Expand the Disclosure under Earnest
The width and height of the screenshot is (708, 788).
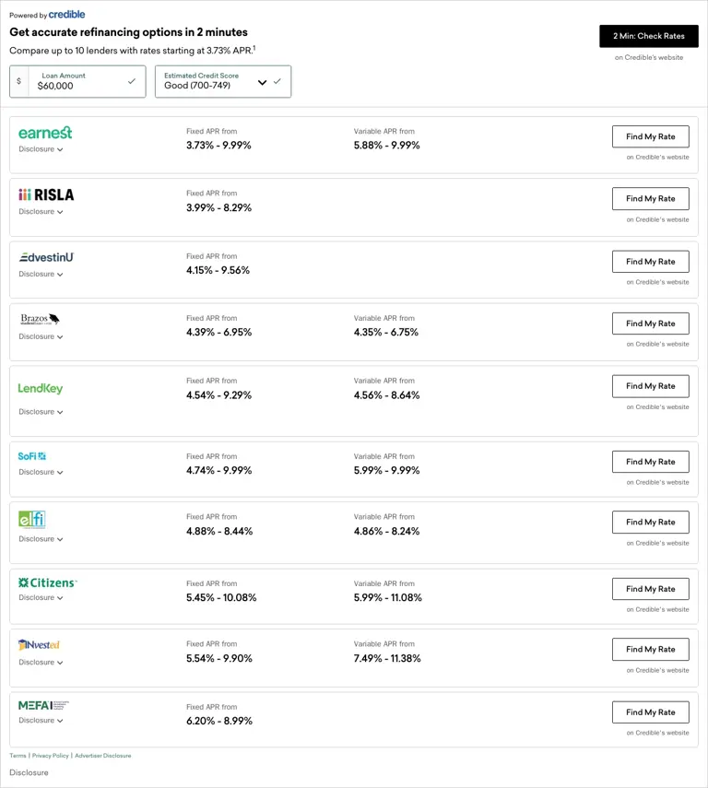pos(40,149)
